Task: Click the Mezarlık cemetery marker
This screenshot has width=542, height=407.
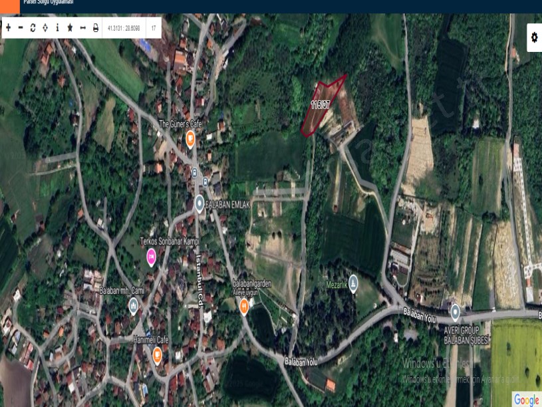Action: [x=353, y=282]
